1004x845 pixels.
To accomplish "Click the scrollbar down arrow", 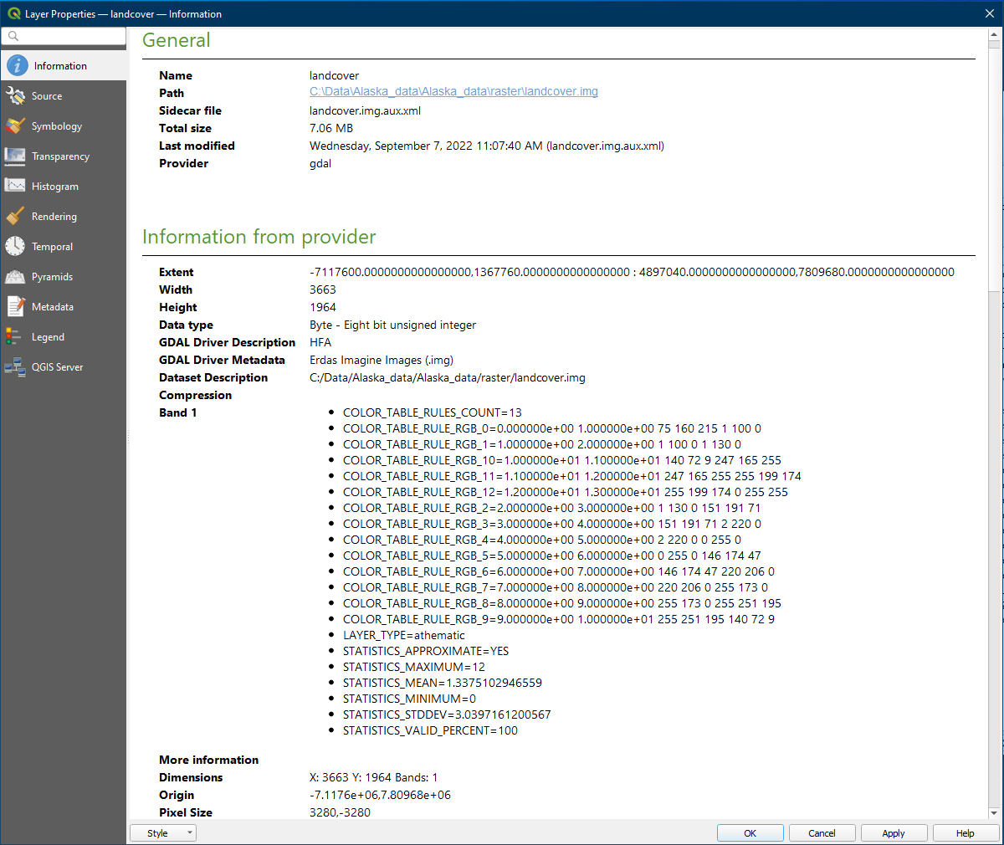I will click(994, 812).
